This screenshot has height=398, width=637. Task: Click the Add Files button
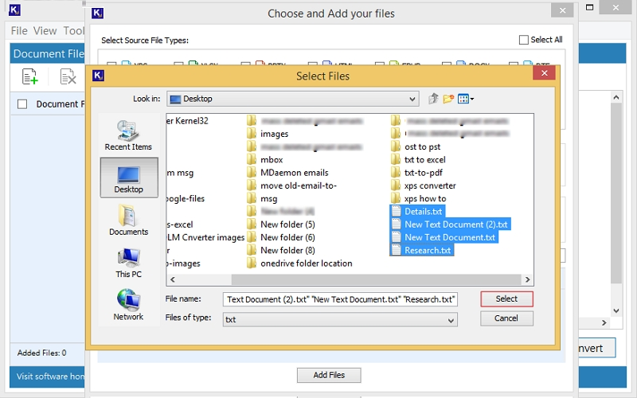(x=329, y=375)
